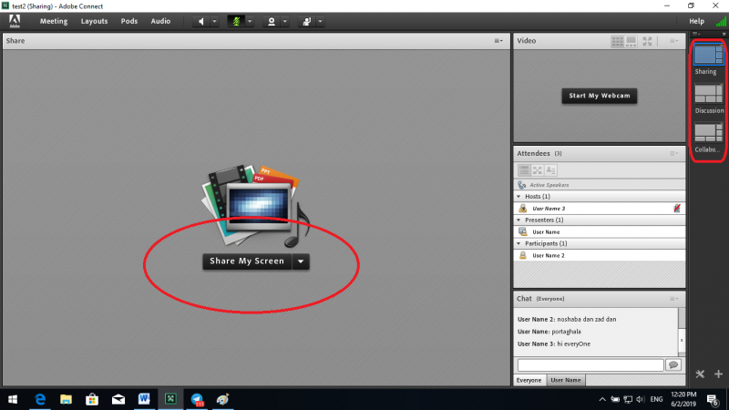The image size is (729, 410).
Task: Open the Pods menu
Action: (x=129, y=20)
